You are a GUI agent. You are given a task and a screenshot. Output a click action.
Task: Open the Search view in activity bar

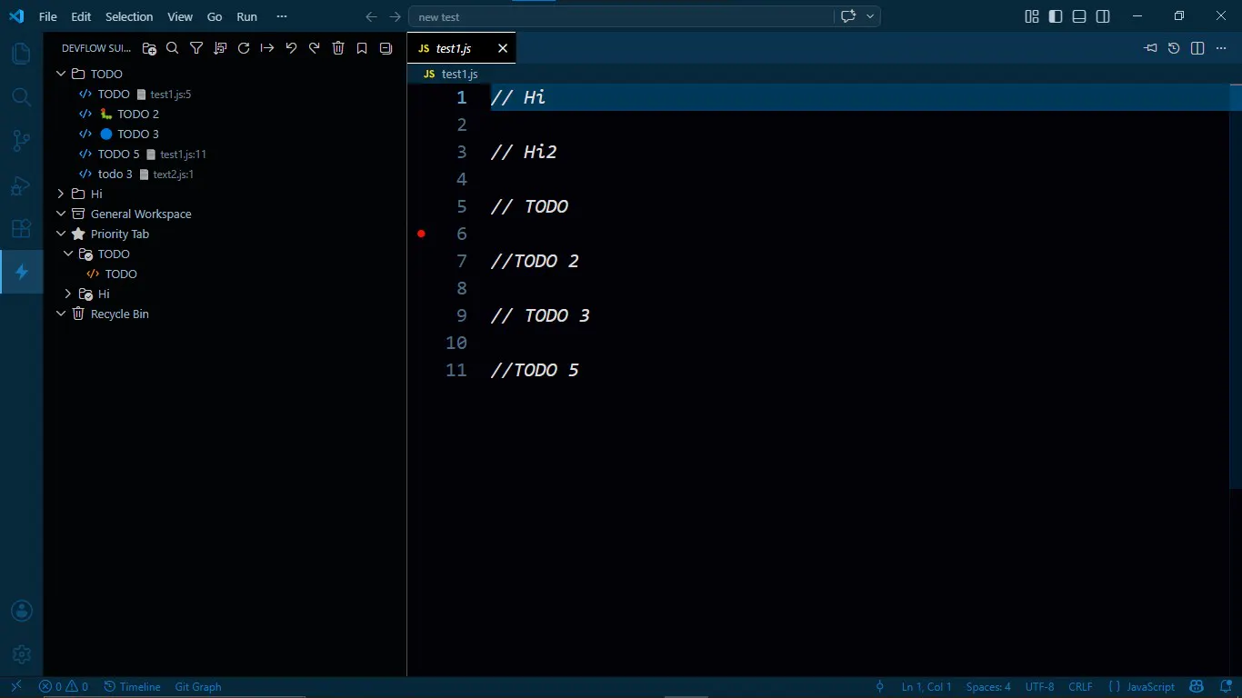pyautogui.click(x=21, y=97)
